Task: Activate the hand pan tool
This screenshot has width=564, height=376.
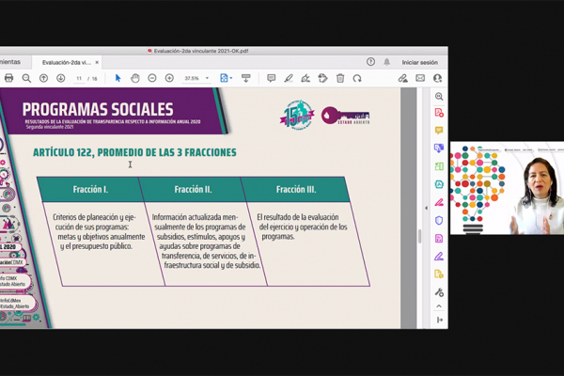Action: [x=134, y=78]
